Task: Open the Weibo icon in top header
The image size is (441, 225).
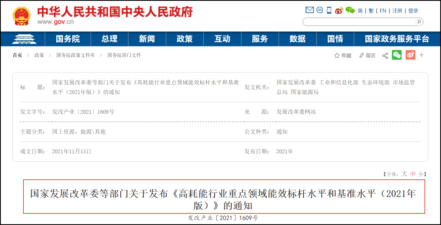Action: pyautogui.click(x=339, y=11)
